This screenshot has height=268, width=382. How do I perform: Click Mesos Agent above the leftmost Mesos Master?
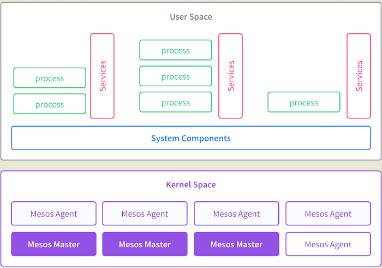pos(54,213)
